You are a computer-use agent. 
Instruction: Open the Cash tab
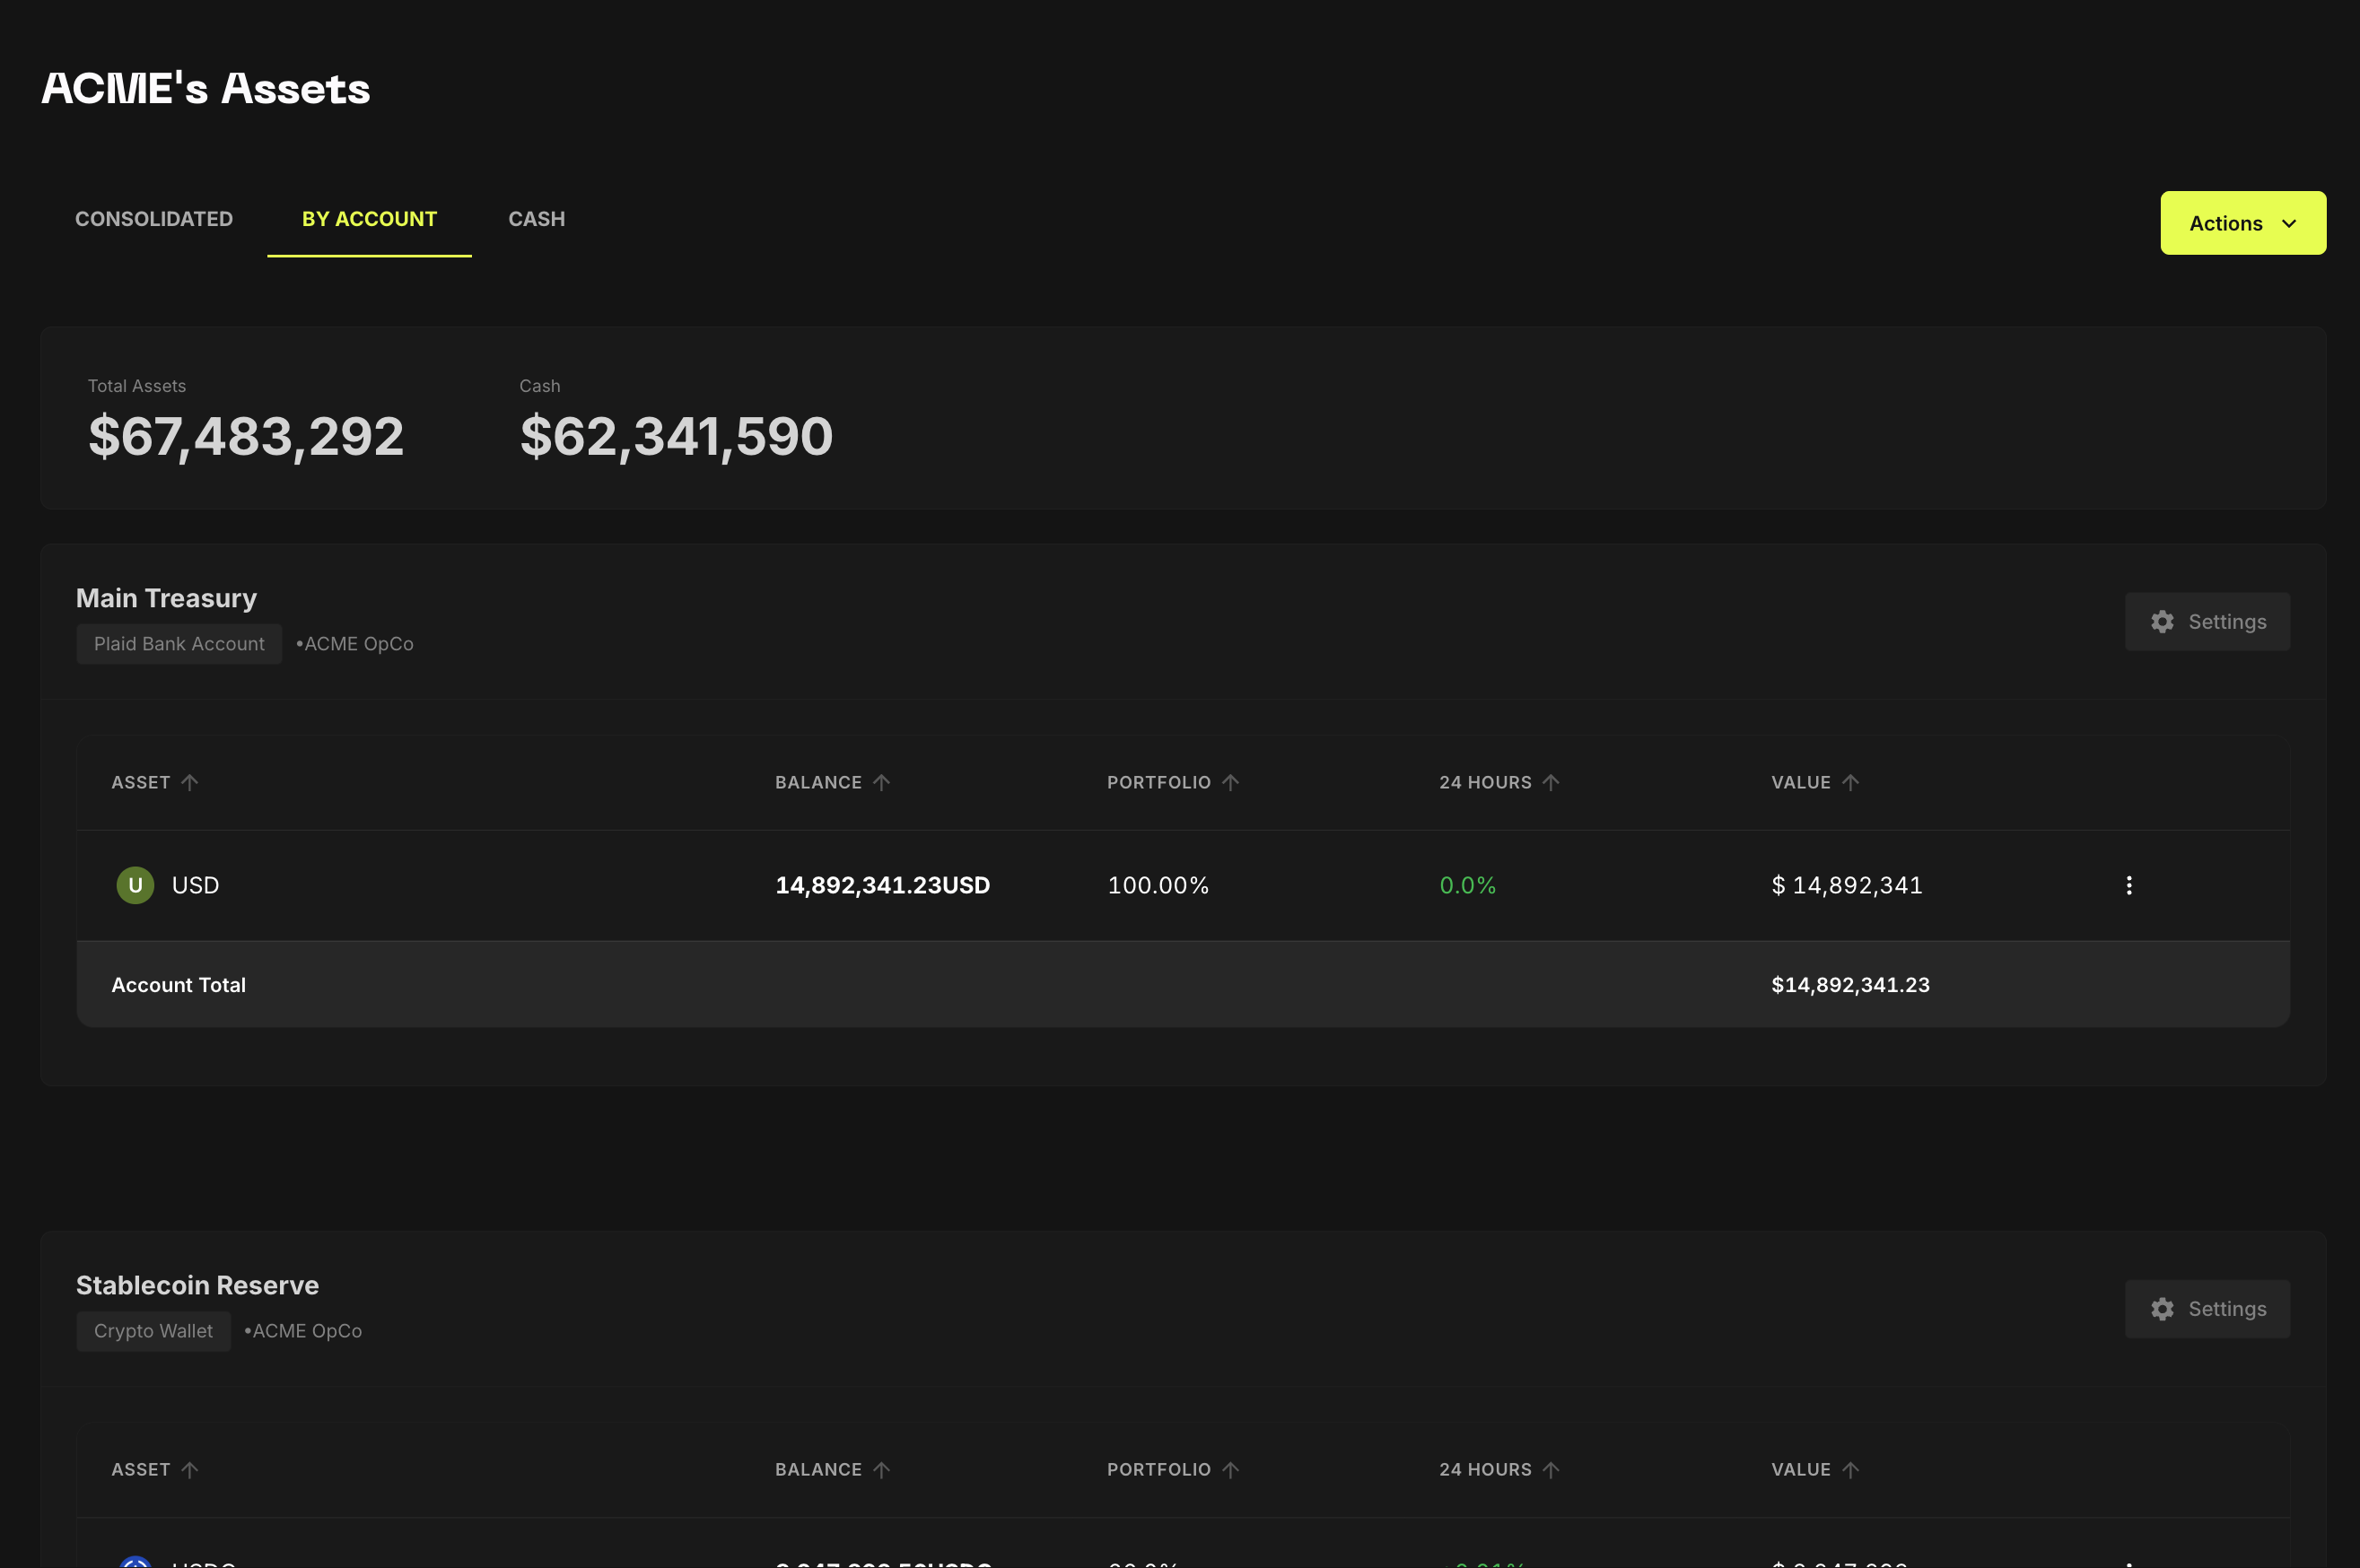coord(537,219)
